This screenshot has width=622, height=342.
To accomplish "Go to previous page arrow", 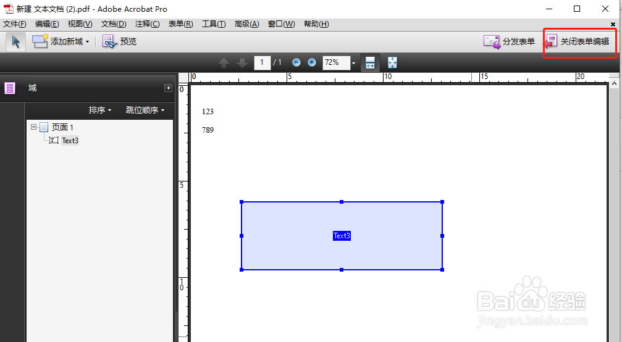I will click(224, 62).
